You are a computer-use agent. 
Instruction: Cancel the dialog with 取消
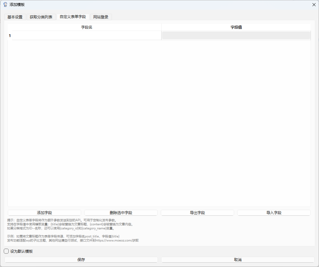[x=238, y=260]
